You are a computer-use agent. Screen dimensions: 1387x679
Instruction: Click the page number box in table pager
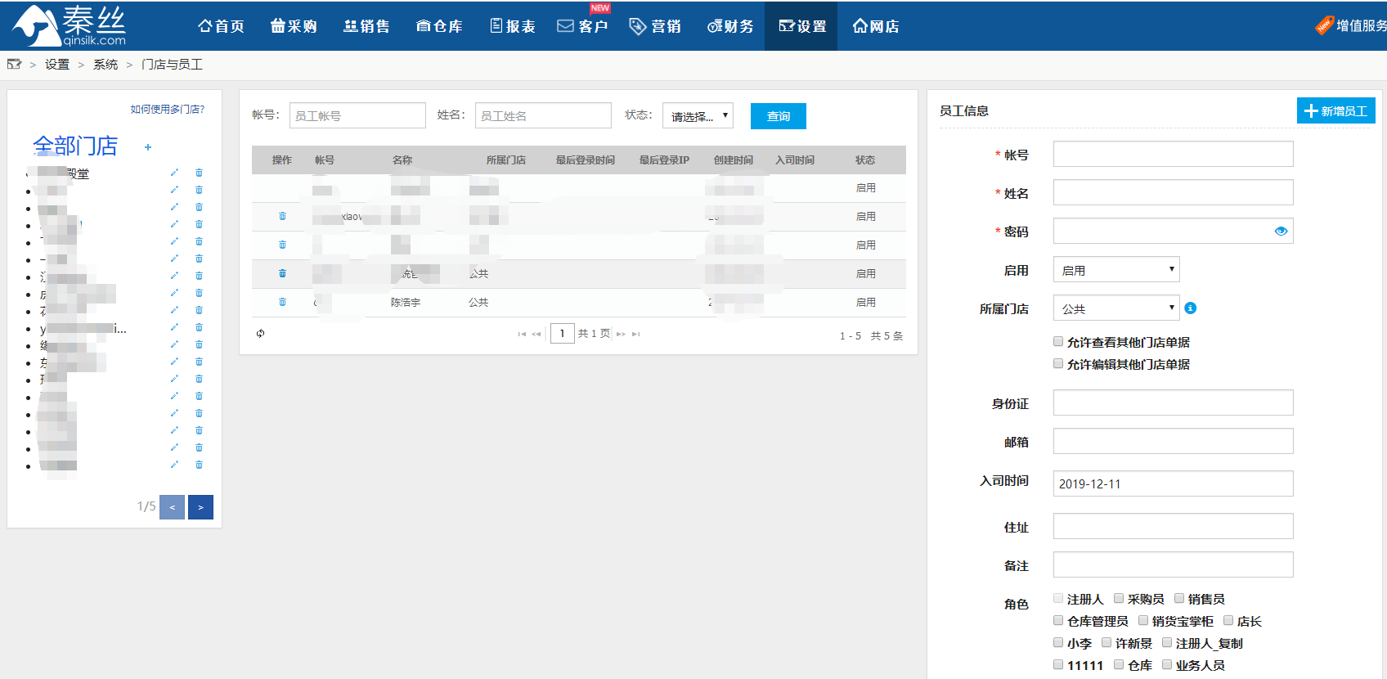click(x=563, y=333)
